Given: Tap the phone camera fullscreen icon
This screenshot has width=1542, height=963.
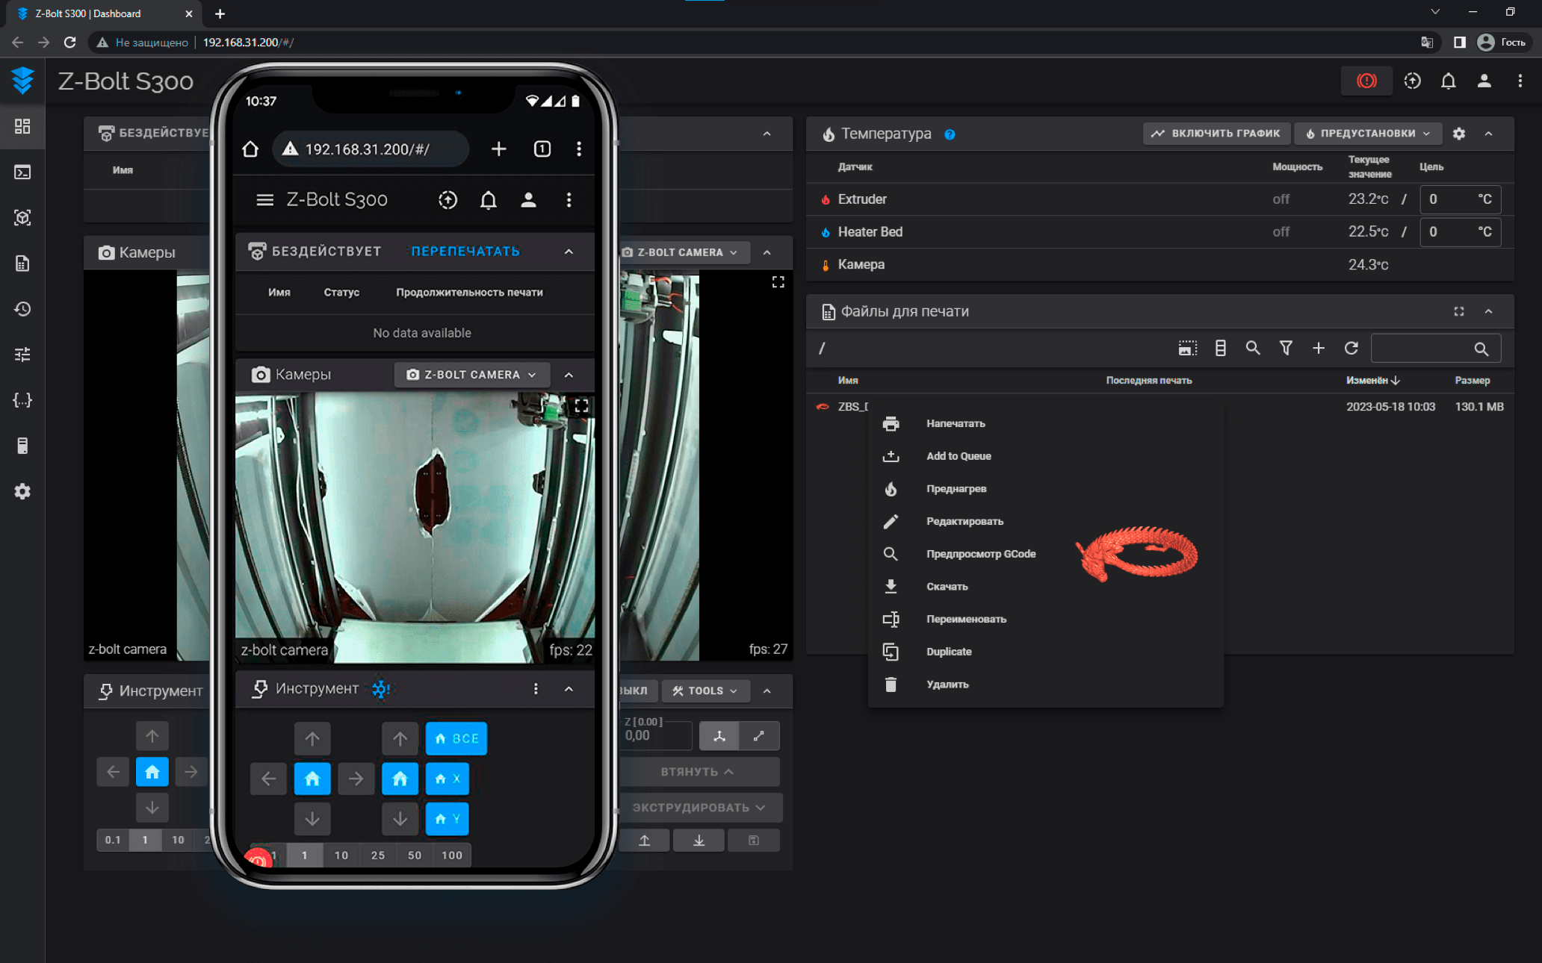Looking at the screenshot, I should pyautogui.click(x=581, y=406).
